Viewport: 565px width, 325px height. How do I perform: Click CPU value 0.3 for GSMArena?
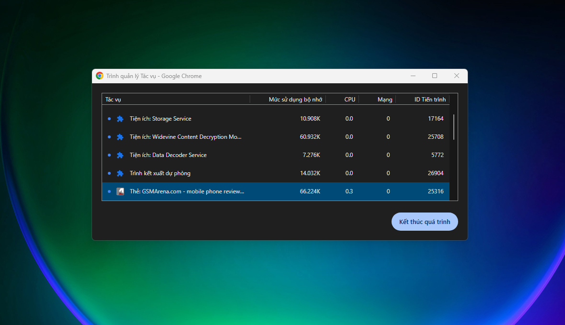pos(349,191)
